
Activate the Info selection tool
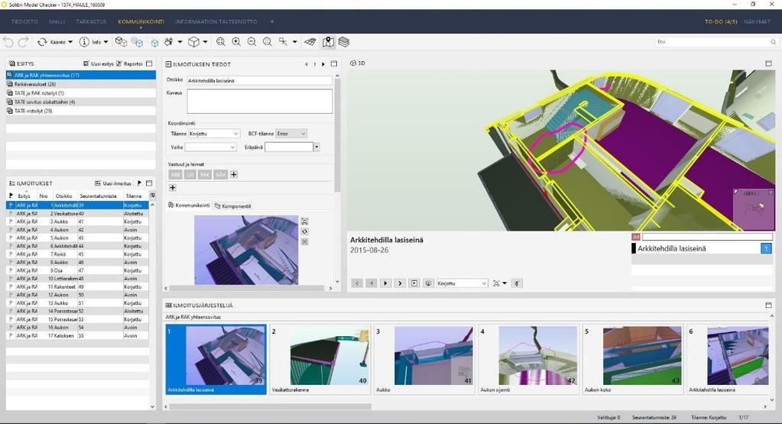pyautogui.click(x=91, y=42)
